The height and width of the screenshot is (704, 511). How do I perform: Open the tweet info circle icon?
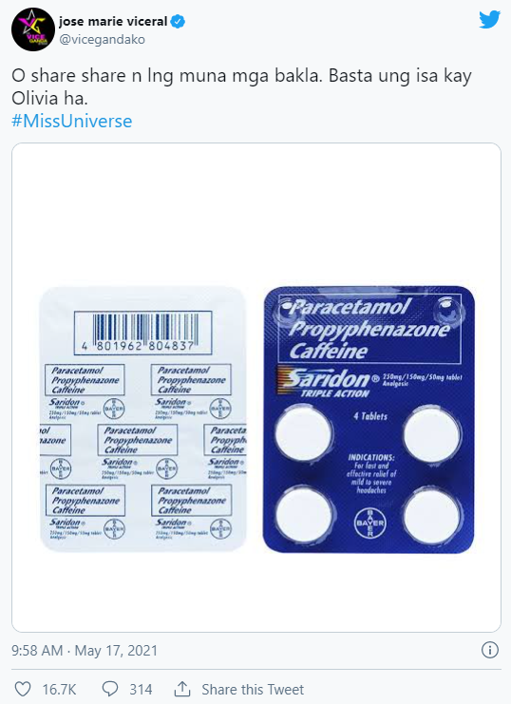click(489, 650)
